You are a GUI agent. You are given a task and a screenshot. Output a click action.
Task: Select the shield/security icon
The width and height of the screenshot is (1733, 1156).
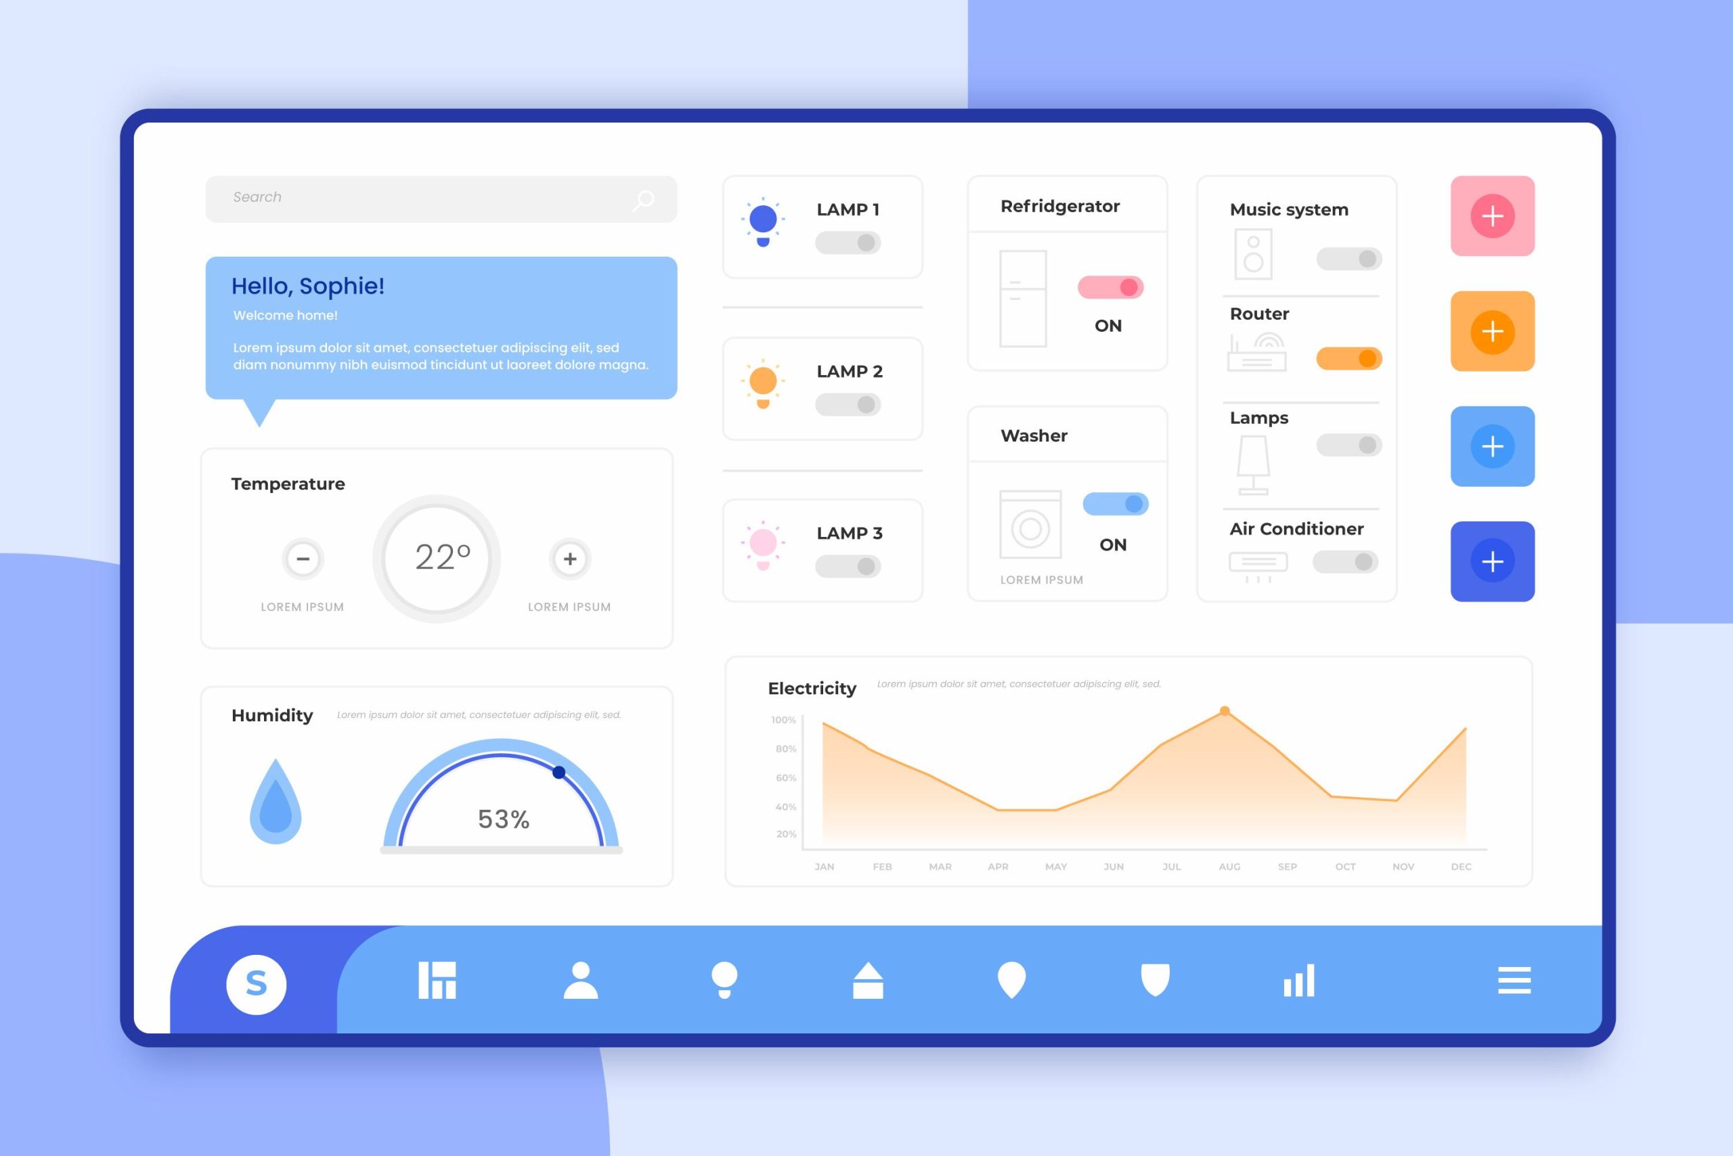(1150, 981)
